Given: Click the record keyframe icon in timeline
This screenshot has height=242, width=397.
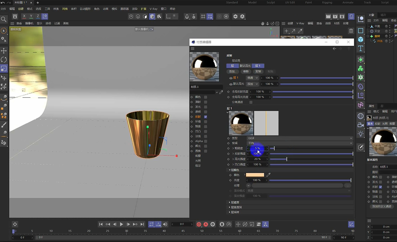Looking at the screenshot, I should [x=199, y=224].
